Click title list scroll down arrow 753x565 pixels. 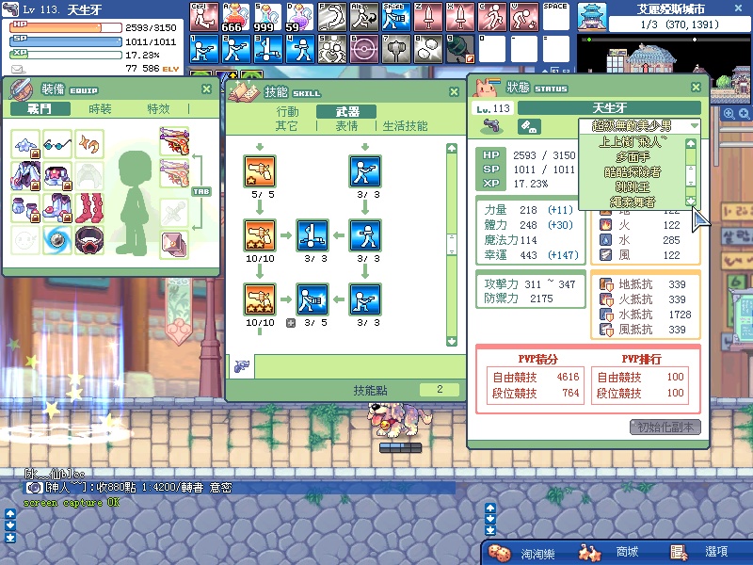[691, 202]
